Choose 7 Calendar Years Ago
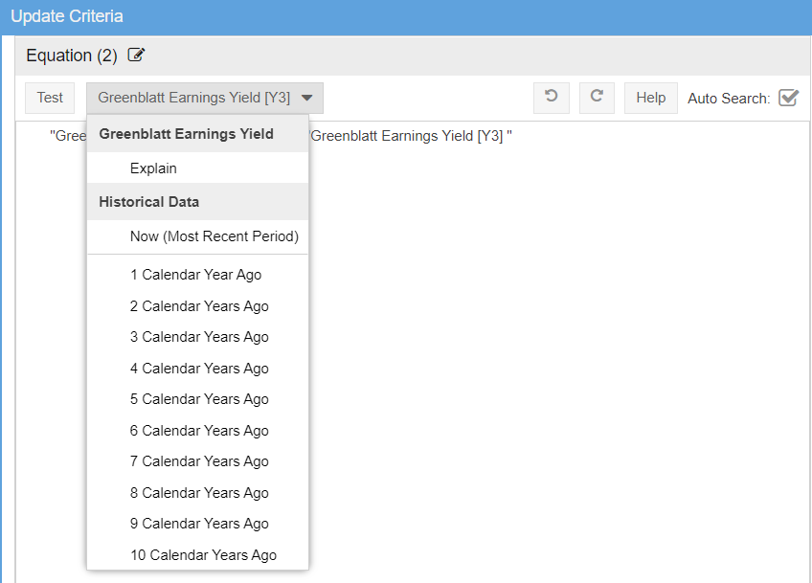812x583 pixels. (x=197, y=460)
